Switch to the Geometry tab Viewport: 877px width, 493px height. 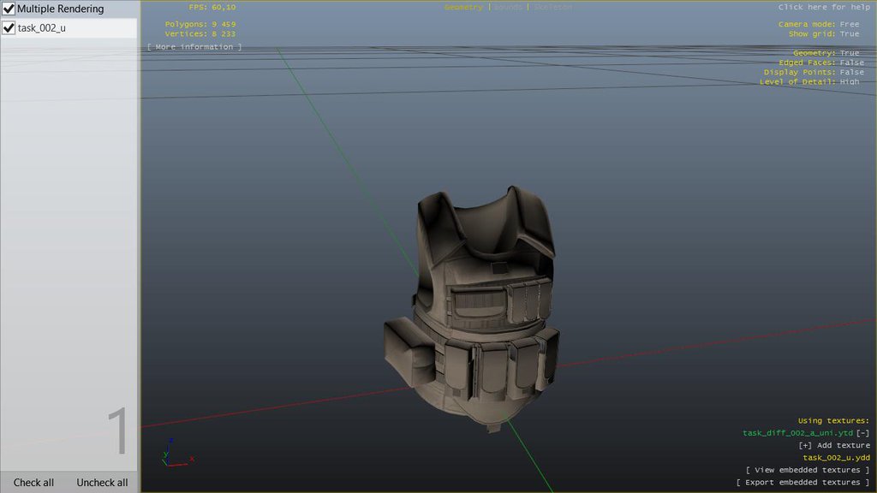click(463, 8)
